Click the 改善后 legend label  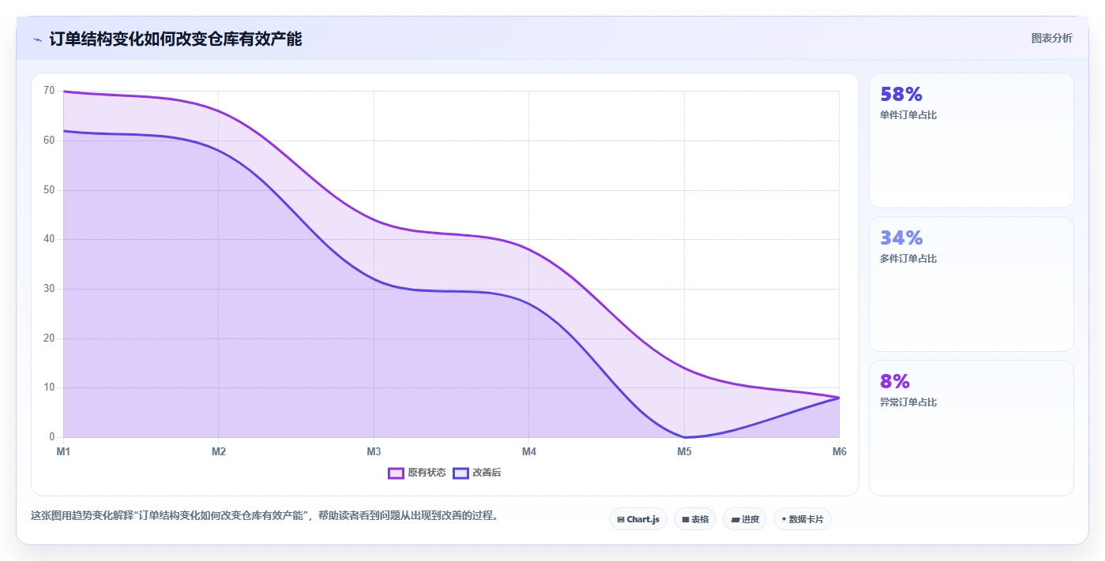click(x=487, y=473)
